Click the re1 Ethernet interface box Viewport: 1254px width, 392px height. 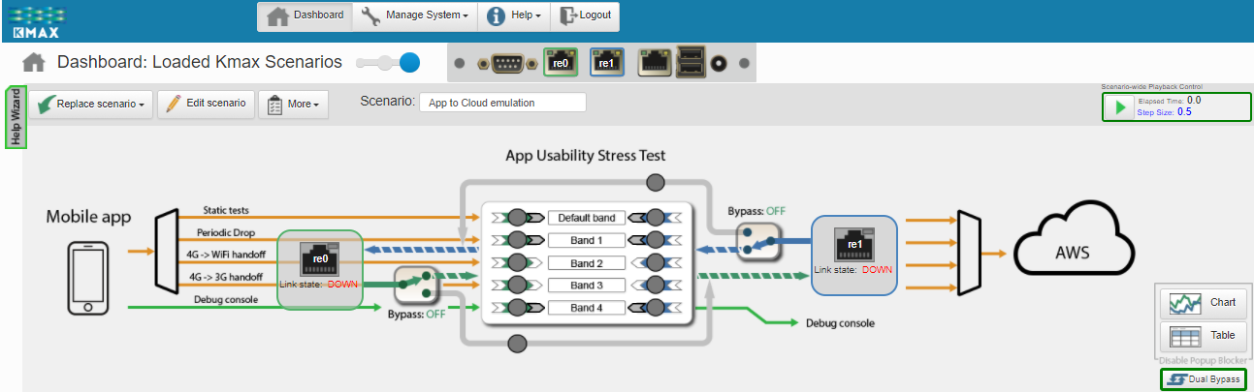pos(854,256)
